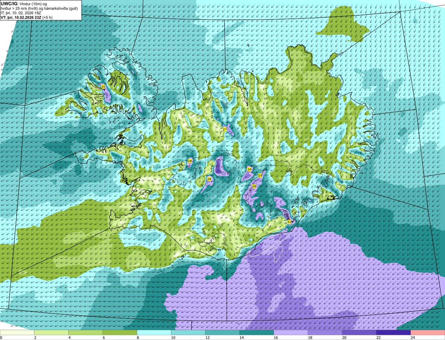Click the medium purple 18–20 m/s legend swatch
Image resolution: width=445 pixels, height=340 pixels.
[325, 333]
